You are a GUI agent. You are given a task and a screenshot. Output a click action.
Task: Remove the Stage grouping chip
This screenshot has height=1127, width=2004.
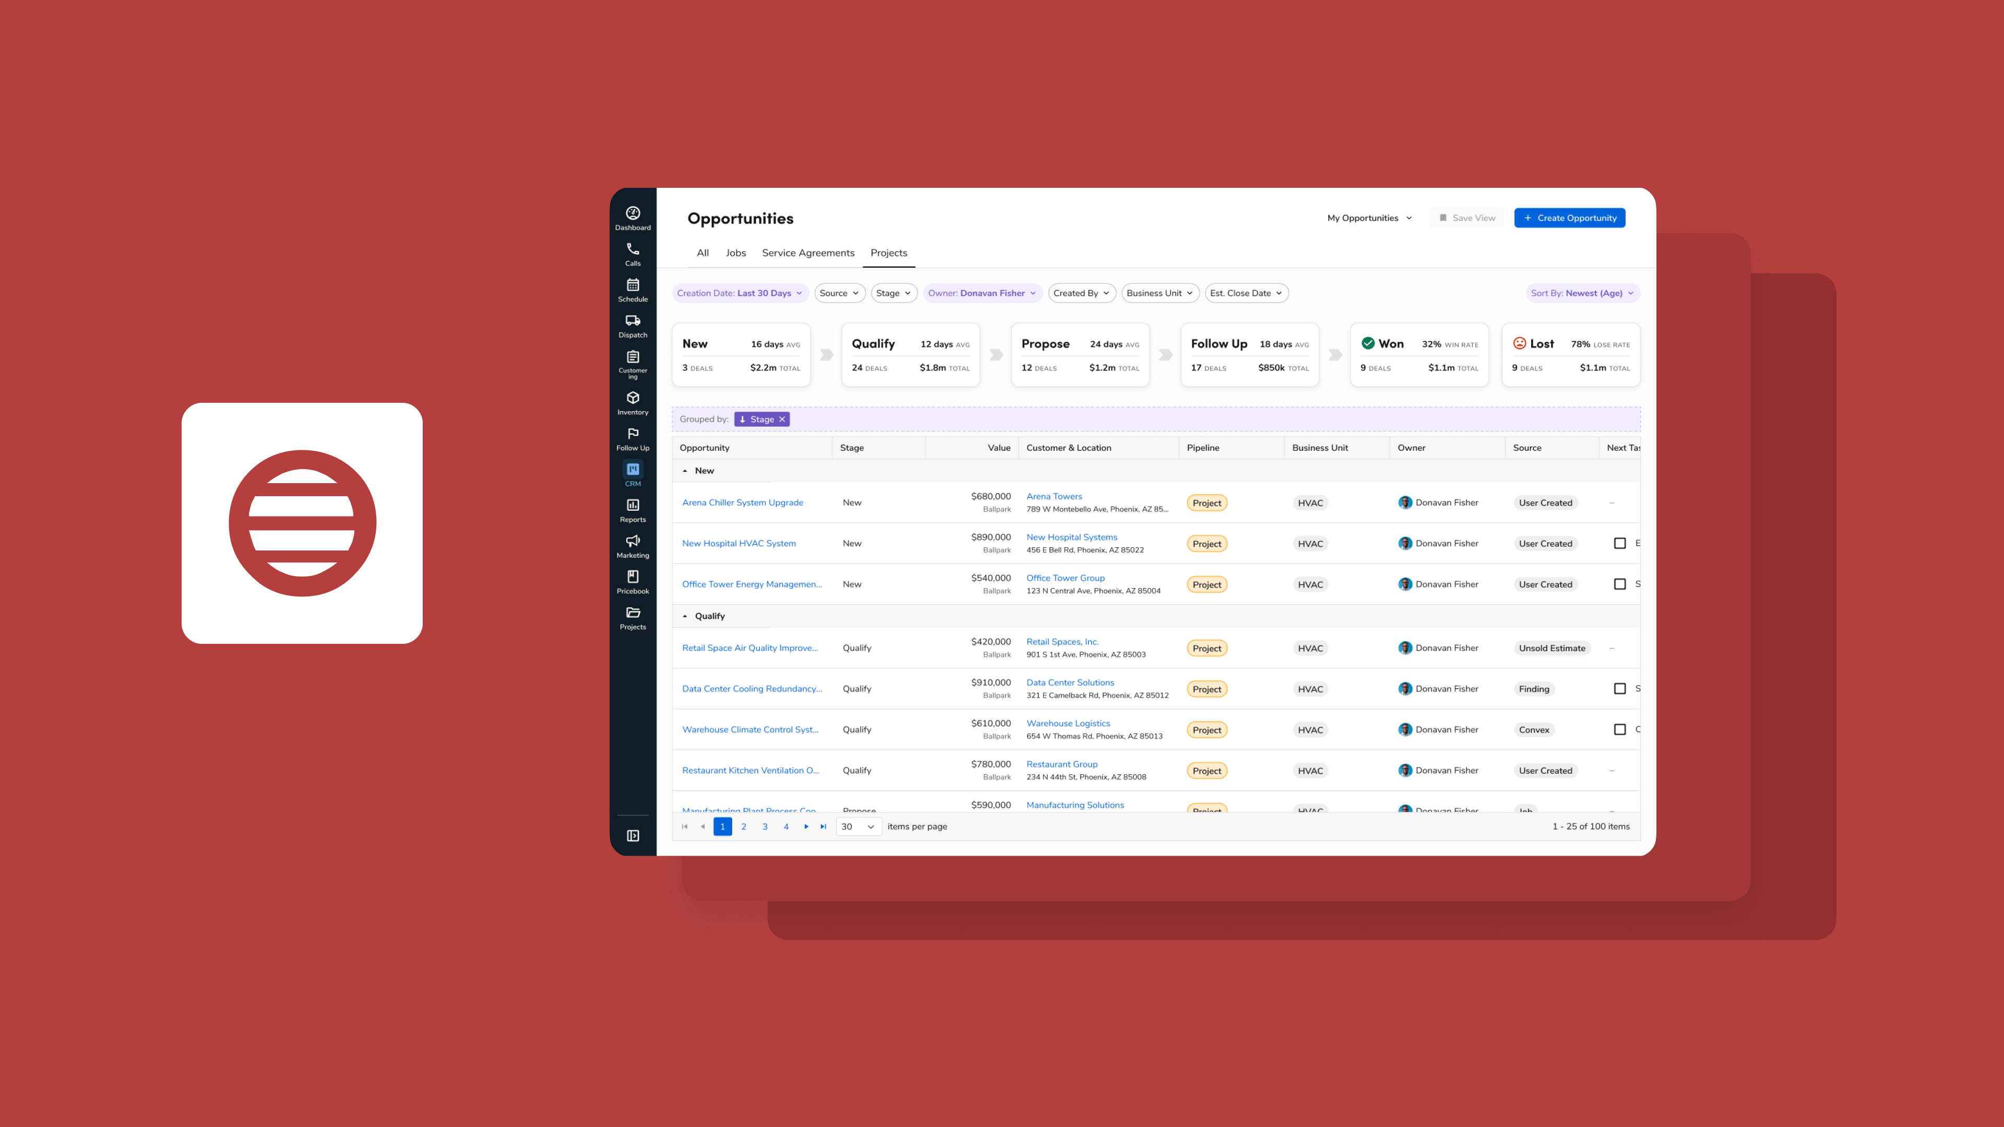(782, 419)
